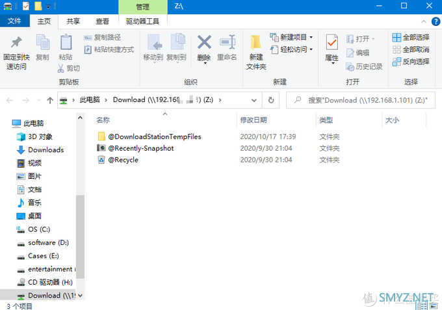Click the Properties (属性) checkmark icon
The width and height of the screenshot is (442, 310).
tap(331, 42)
